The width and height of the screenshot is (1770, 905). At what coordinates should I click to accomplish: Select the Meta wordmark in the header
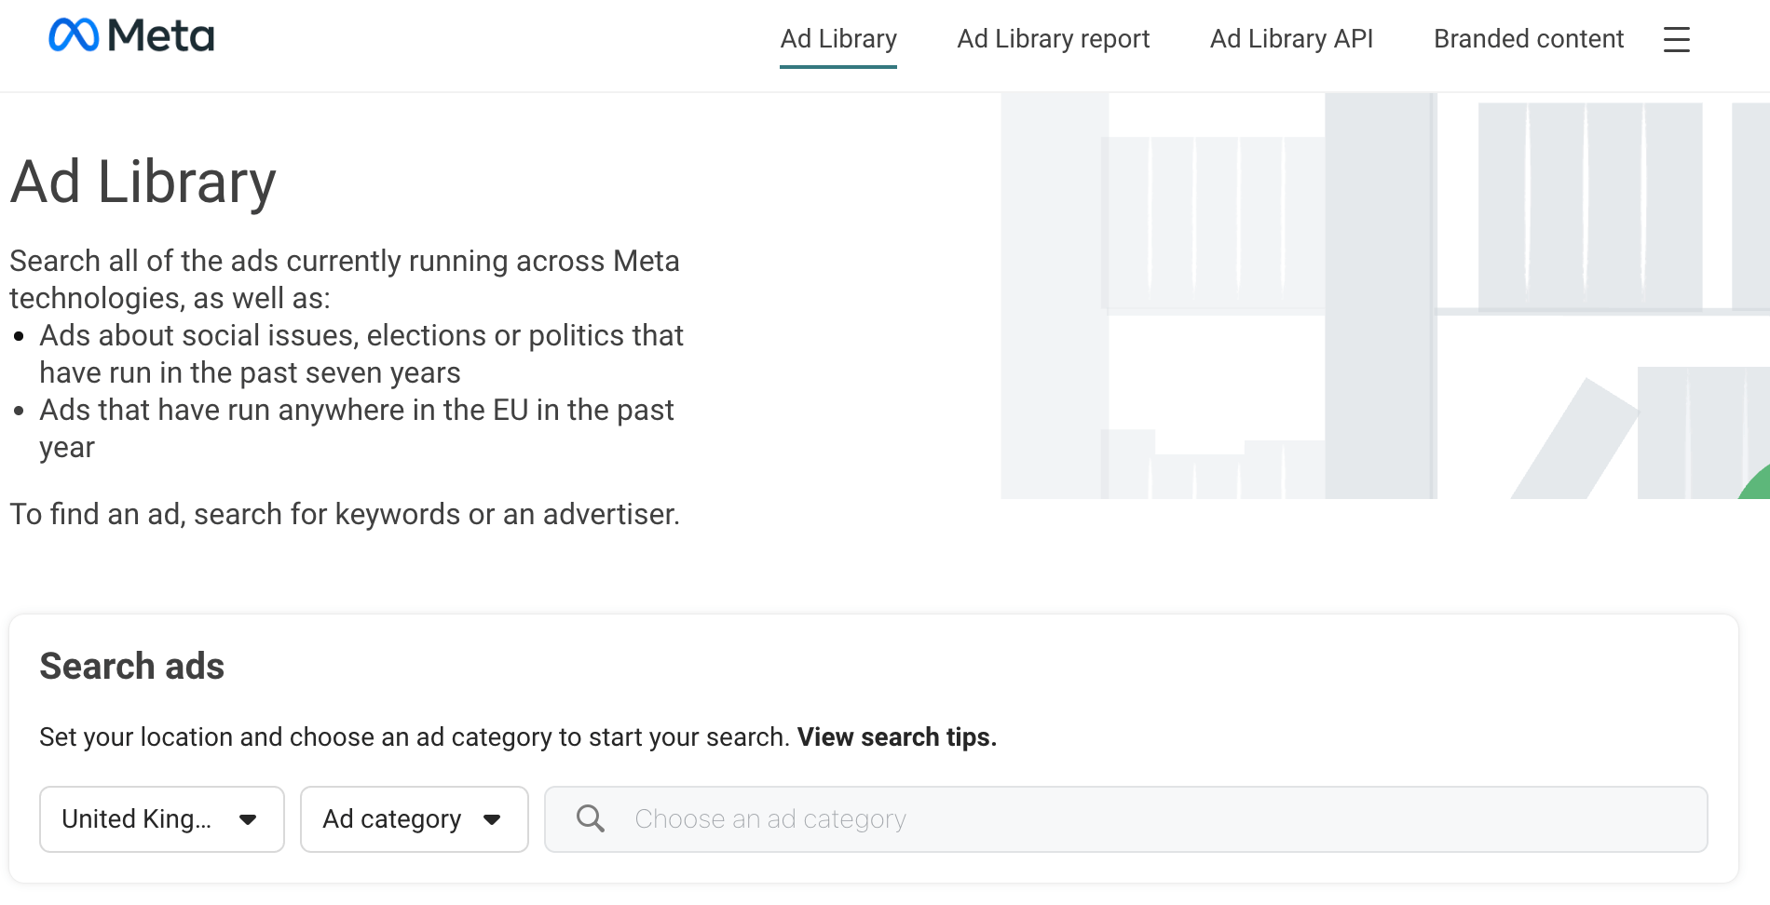tap(160, 35)
